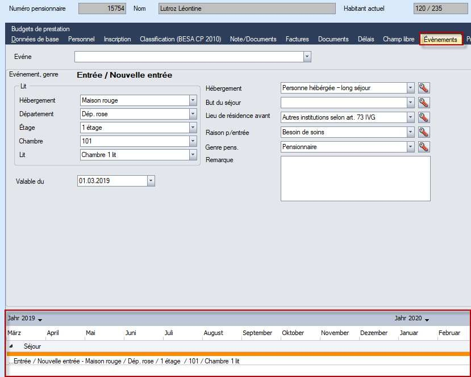Click the Mai month header
The image size is (471, 377).
90,333
